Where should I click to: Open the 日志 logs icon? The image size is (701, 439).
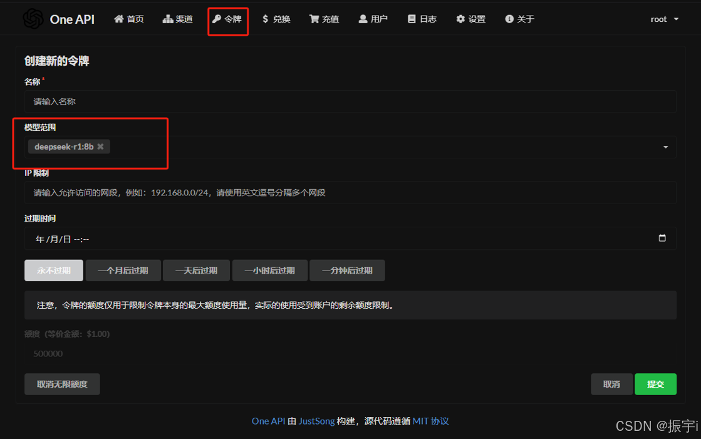click(x=413, y=19)
